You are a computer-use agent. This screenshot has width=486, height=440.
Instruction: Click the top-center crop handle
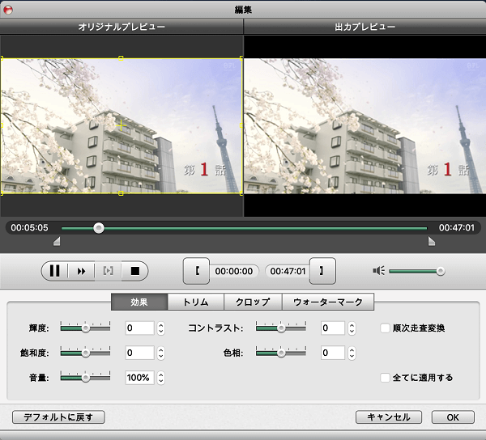121,58
